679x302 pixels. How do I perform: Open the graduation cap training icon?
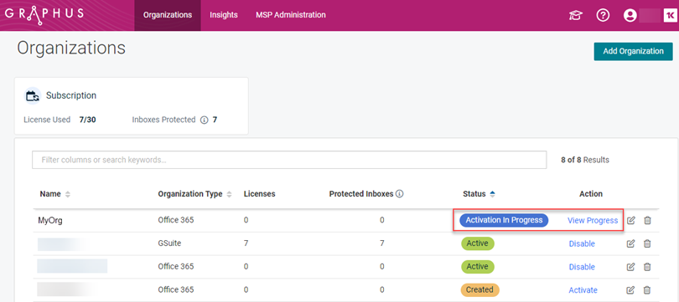tap(576, 16)
